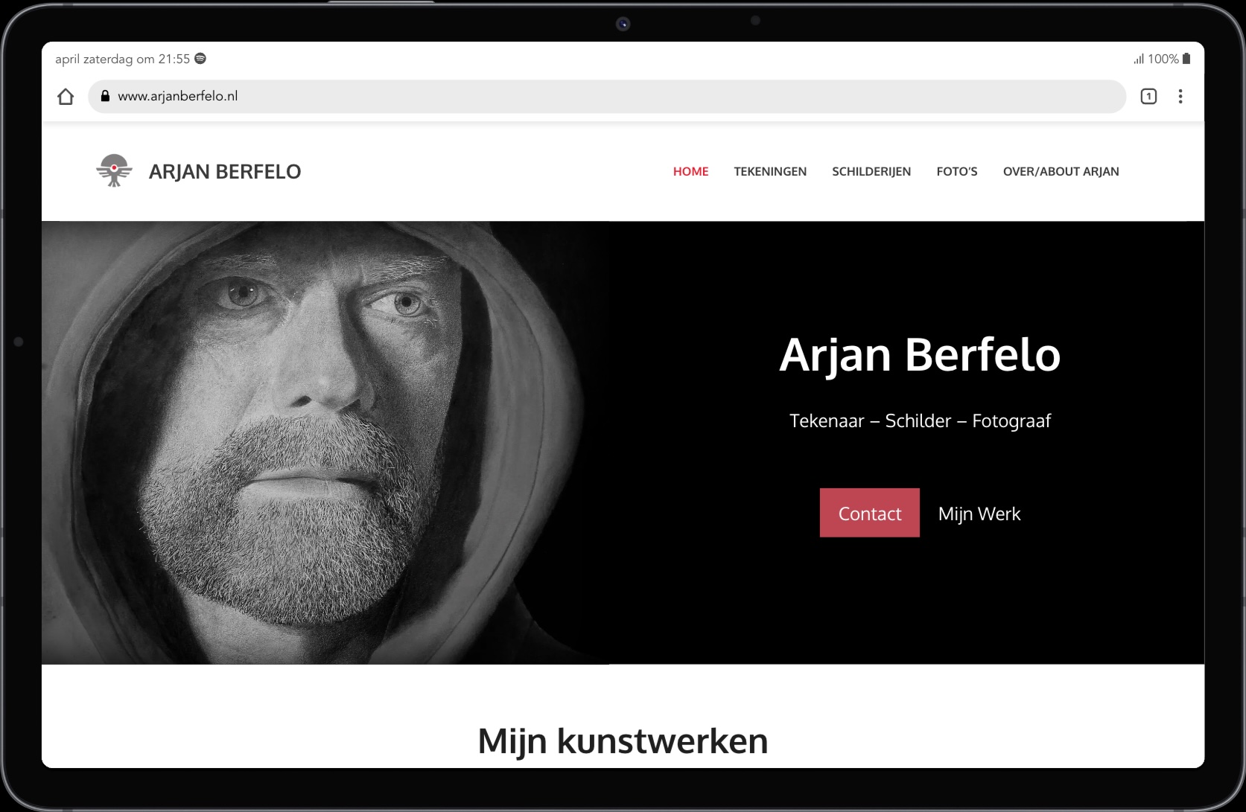Viewport: 1246px width, 812px height.
Task: Go to the HOME menu item
Action: (x=690, y=171)
